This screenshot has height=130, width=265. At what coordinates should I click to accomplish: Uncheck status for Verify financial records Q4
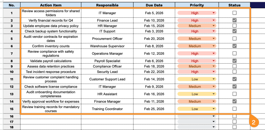tap(234, 20)
